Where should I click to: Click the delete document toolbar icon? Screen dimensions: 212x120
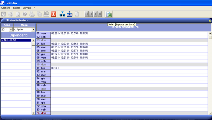click(x=18, y=14)
